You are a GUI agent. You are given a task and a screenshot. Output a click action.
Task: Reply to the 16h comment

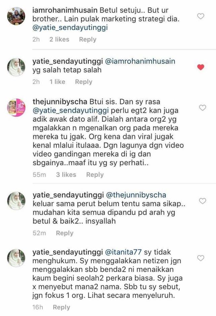tap(61, 307)
